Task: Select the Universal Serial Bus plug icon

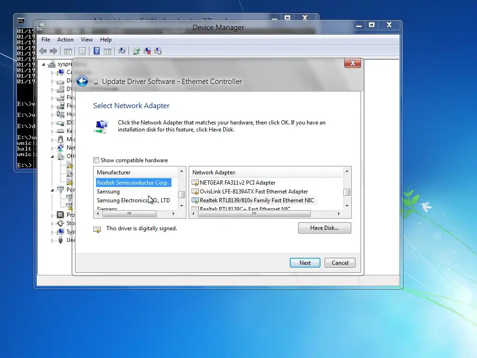Action: tap(61, 240)
